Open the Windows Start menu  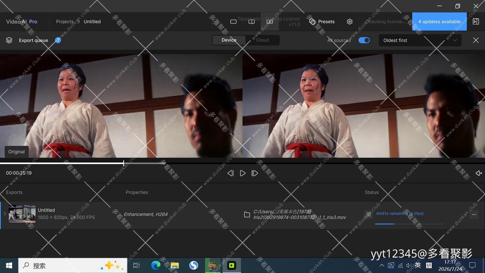coord(9,265)
